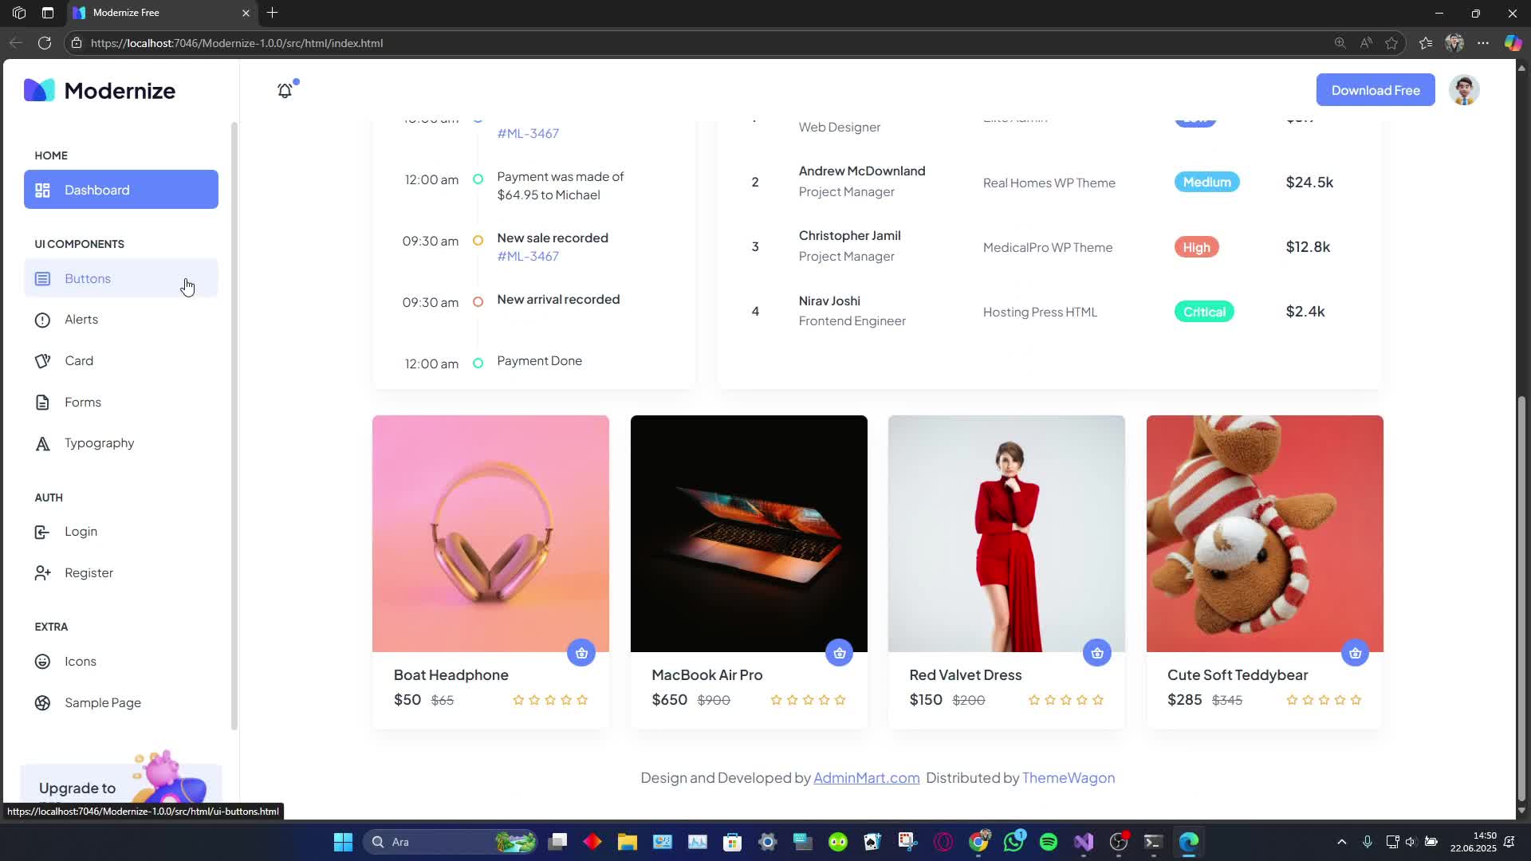Open Spotify from the taskbar
The image size is (1531, 861).
click(x=1049, y=842)
